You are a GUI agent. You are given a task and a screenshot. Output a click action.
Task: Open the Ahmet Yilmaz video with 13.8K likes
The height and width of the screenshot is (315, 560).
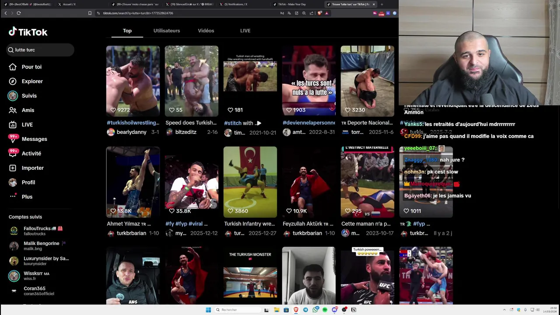[133, 182]
